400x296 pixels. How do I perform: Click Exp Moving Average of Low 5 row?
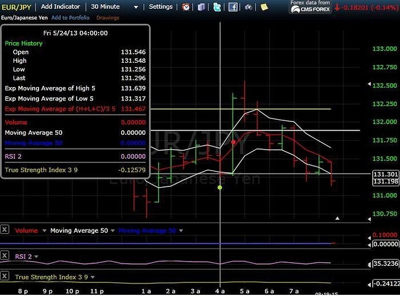coord(75,98)
